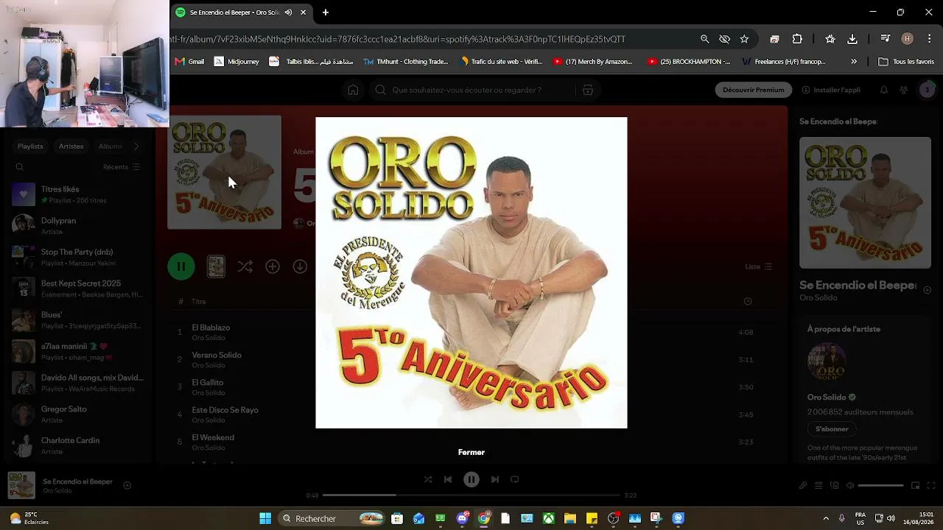Open the Gmail bookmark
The width and height of the screenshot is (943, 530).
189,62
